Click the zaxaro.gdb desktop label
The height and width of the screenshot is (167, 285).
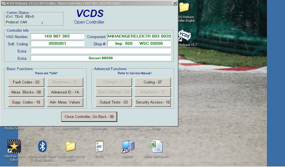(99, 128)
